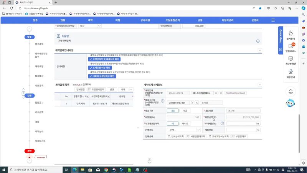
Task: Open the 공사지원 top navigation menu
Action: (x=145, y=20)
